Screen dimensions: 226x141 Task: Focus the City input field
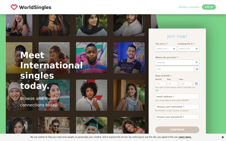(x=175, y=69)
